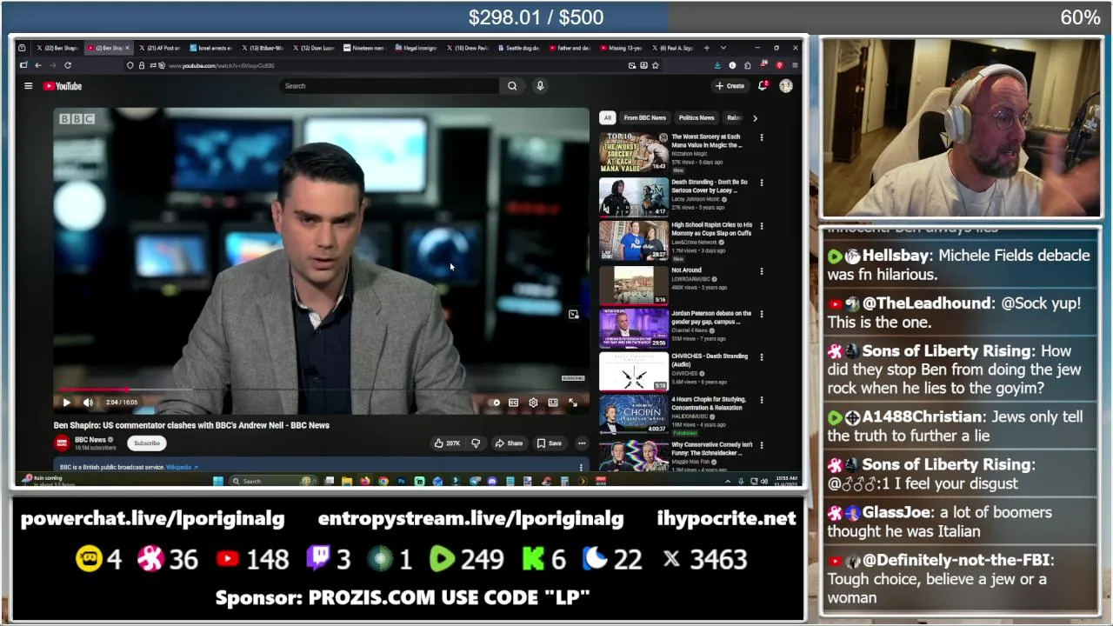The width and height of the screenshot is (1113, 626).
Task: Open the YouTube hamburger guide menu
Action: [28, 86]
